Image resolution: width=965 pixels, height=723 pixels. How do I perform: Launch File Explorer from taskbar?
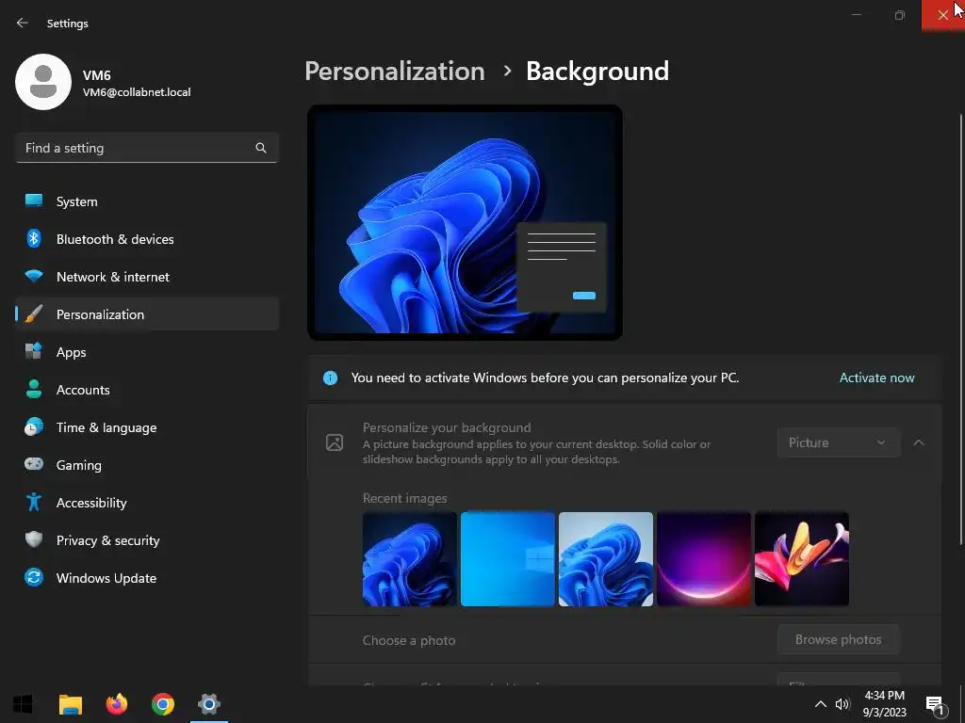pos(70,704)
